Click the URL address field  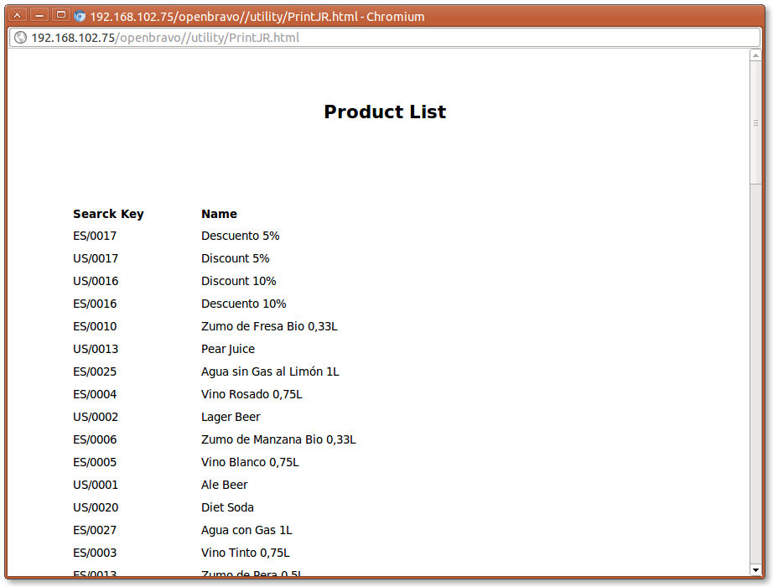(x=386, y=38)
